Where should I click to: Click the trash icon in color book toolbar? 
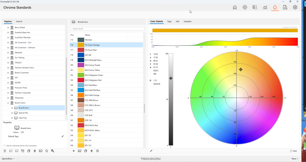[91, 151]
